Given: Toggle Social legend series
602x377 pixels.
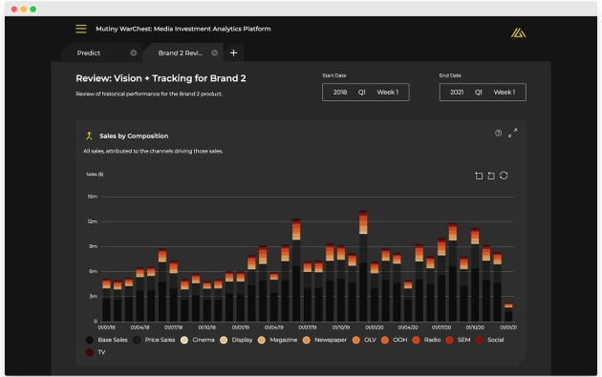Looking at the screenshot, I should 489,340.
